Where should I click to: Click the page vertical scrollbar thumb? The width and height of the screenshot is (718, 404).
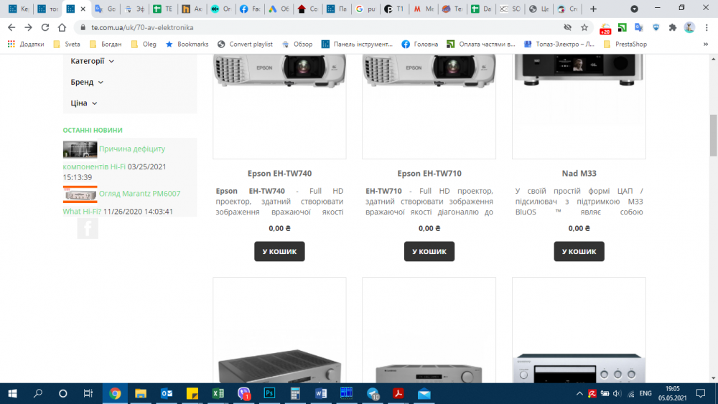click(714, 136)
